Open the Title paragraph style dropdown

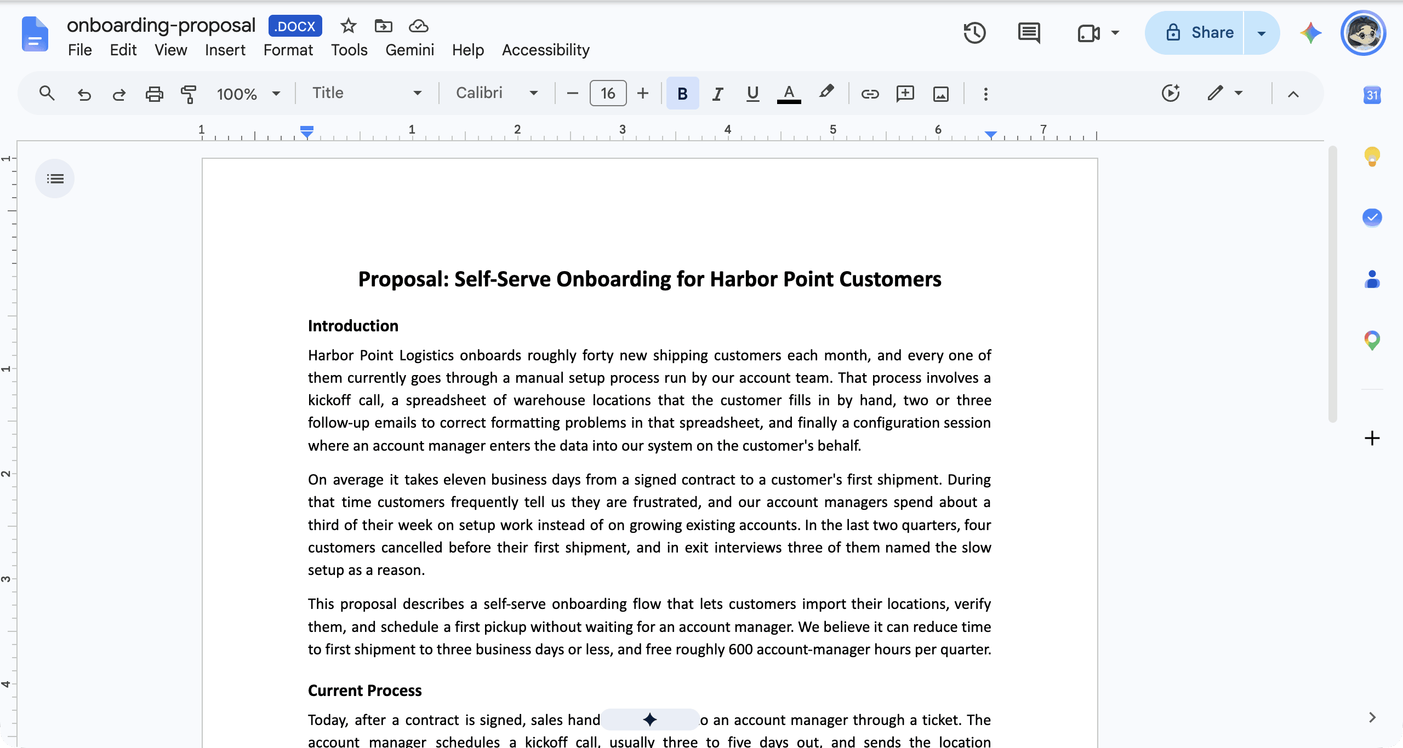367,93
